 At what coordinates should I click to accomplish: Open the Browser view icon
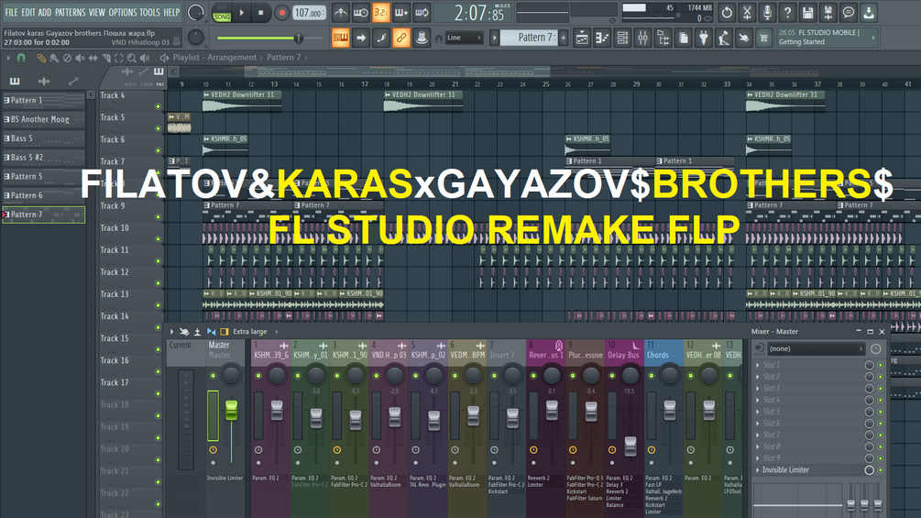coord(663,39)
